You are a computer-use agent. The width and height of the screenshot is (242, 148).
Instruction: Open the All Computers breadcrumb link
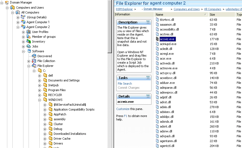213,9
